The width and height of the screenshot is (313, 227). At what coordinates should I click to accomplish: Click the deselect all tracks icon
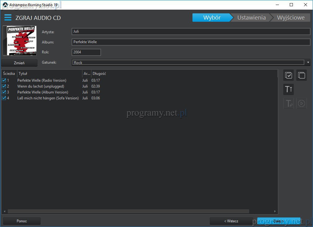point(302,75)
